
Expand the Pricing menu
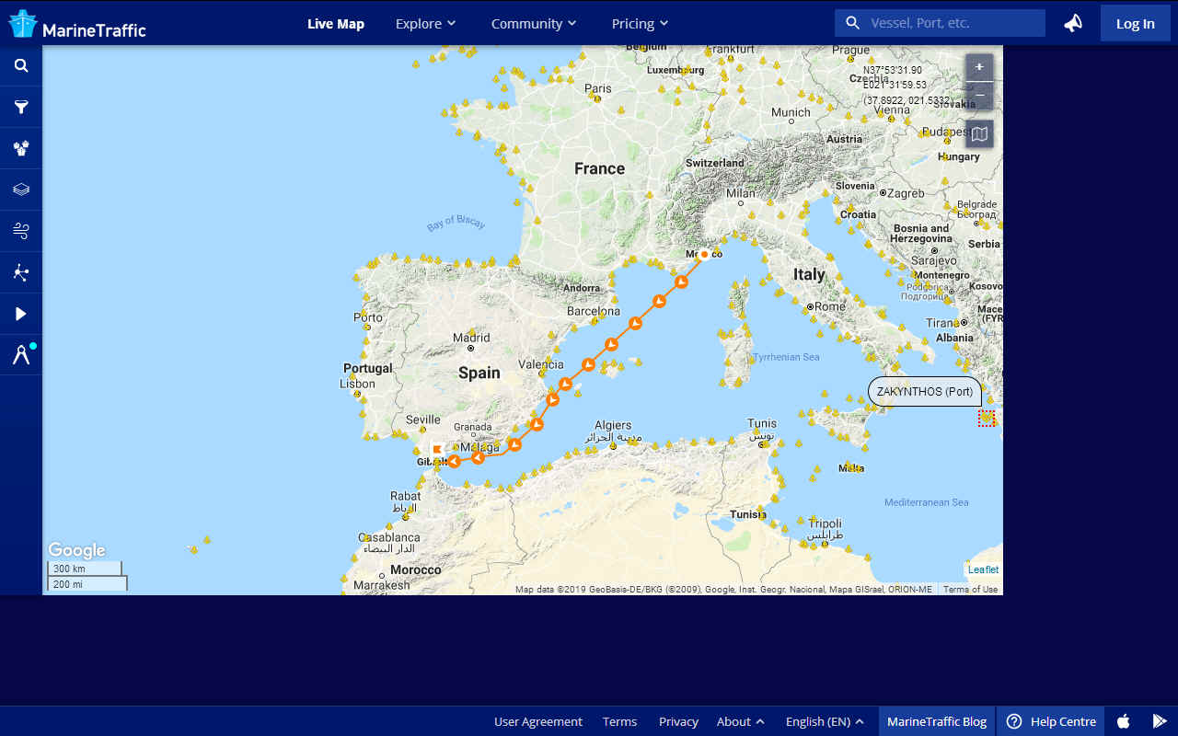[x=640, y=24]
